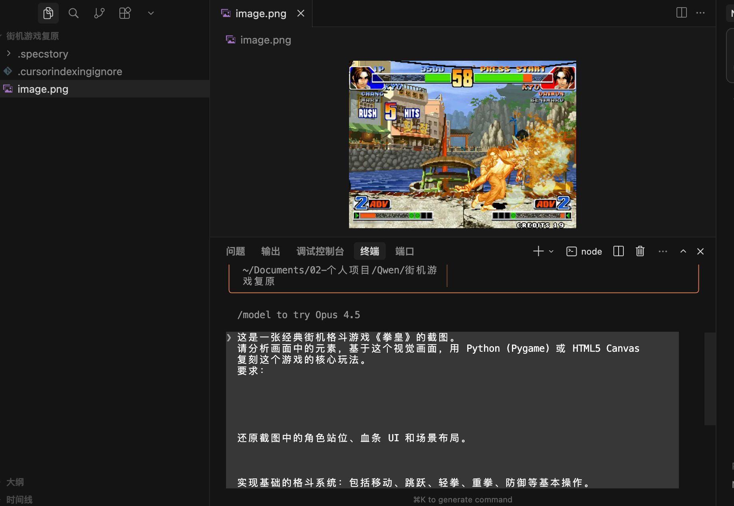Switch to the 端口 panel tab
734x506 pixels.
404,251
